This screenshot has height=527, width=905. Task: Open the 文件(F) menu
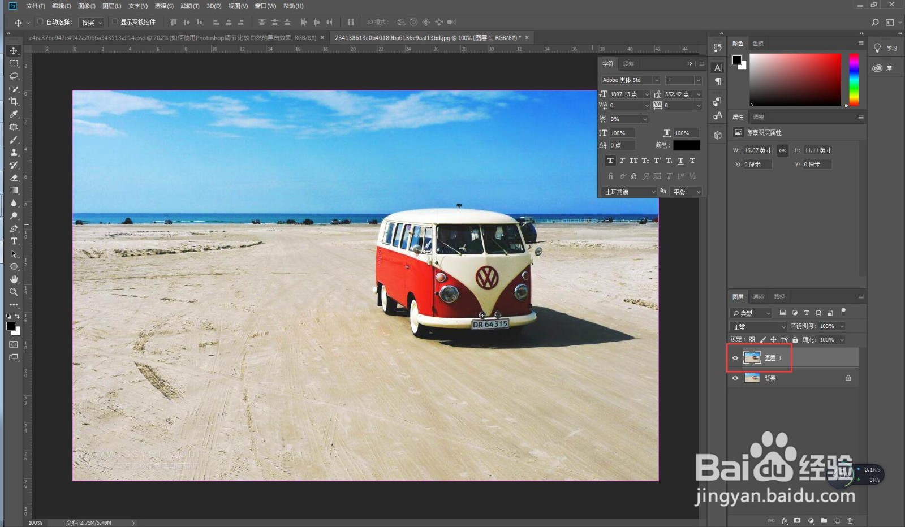pos(36,6)
